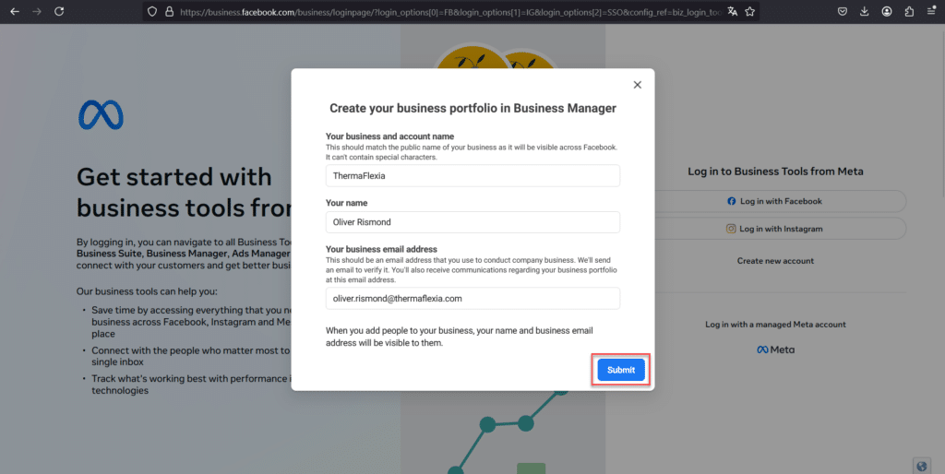945x474 pixels.
Task: Click the globe language icon
Action: [922, 466]
